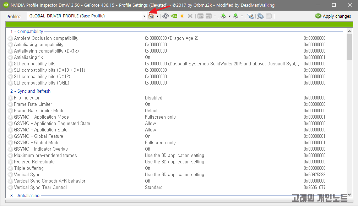The width and height of the screenshot is (358, 206).
Task: Click the gray bit value editor icon
Action: 269,16
